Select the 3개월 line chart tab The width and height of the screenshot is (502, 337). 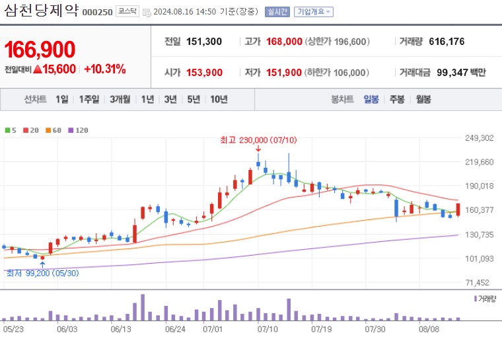coord(120,99)
